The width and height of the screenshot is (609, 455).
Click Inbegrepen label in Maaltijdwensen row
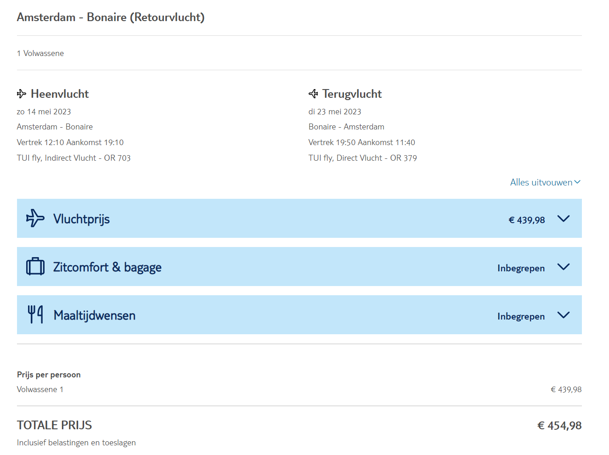[x=521, y=316]
